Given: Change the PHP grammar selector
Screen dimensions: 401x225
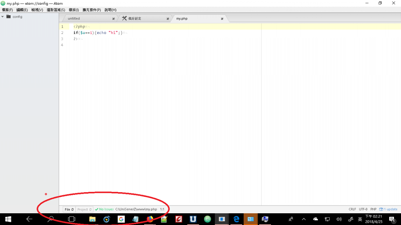Looking at the screenshot, I should [373, 209].
